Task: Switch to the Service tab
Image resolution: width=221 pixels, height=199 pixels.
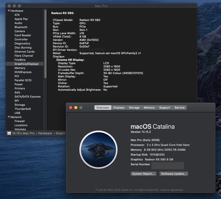Action: (x=180, y=108)
